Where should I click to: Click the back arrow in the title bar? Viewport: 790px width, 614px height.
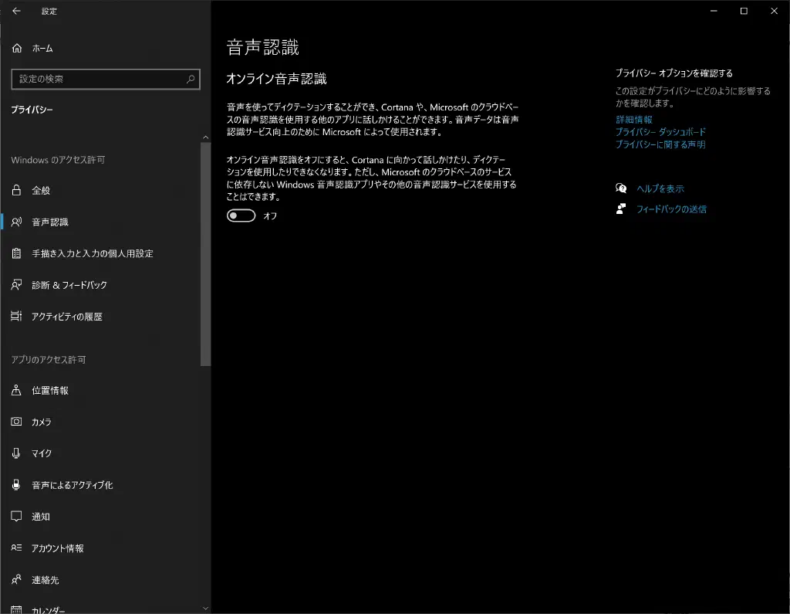click(16, 12)
